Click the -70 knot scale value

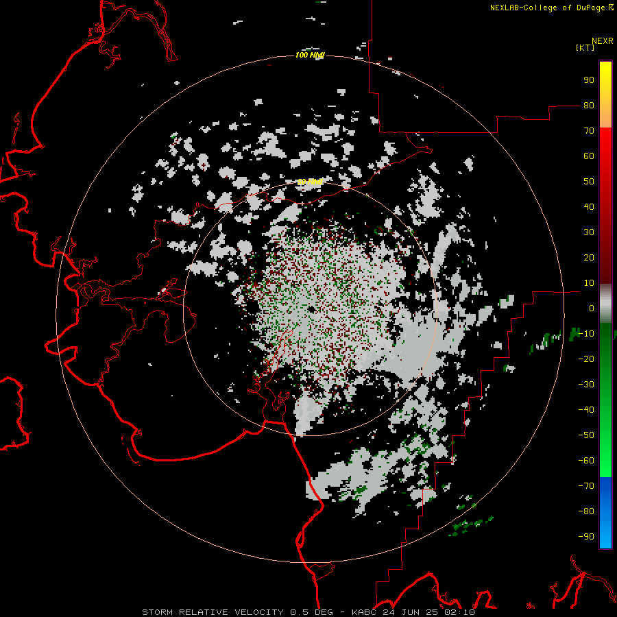point(586,486)
